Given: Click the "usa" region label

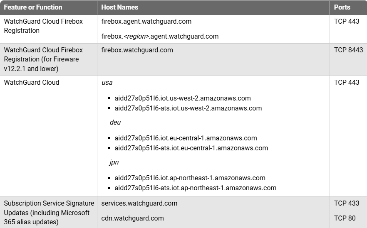Looking at the screenshot, I should pos(107,82).
